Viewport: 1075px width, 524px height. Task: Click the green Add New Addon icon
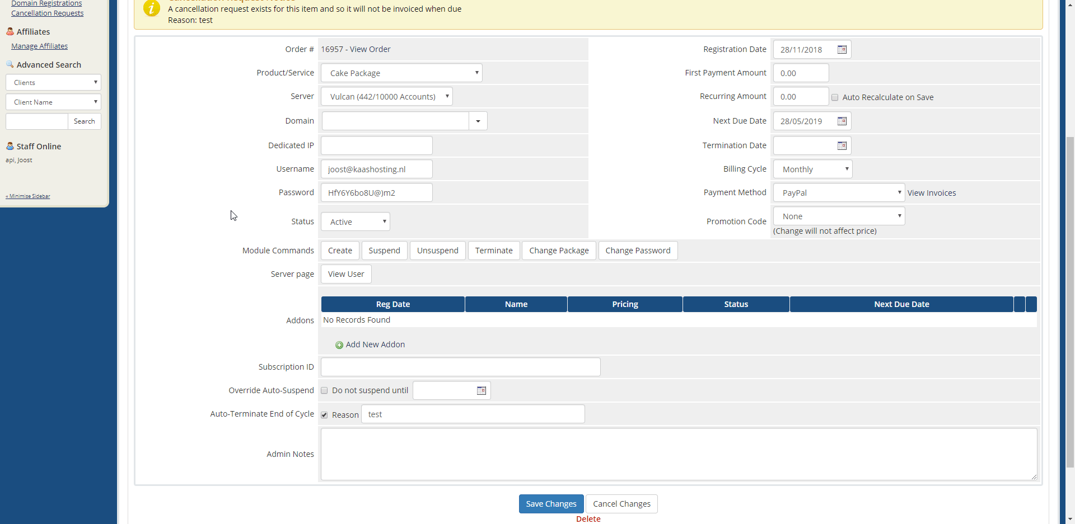[339, 345]
